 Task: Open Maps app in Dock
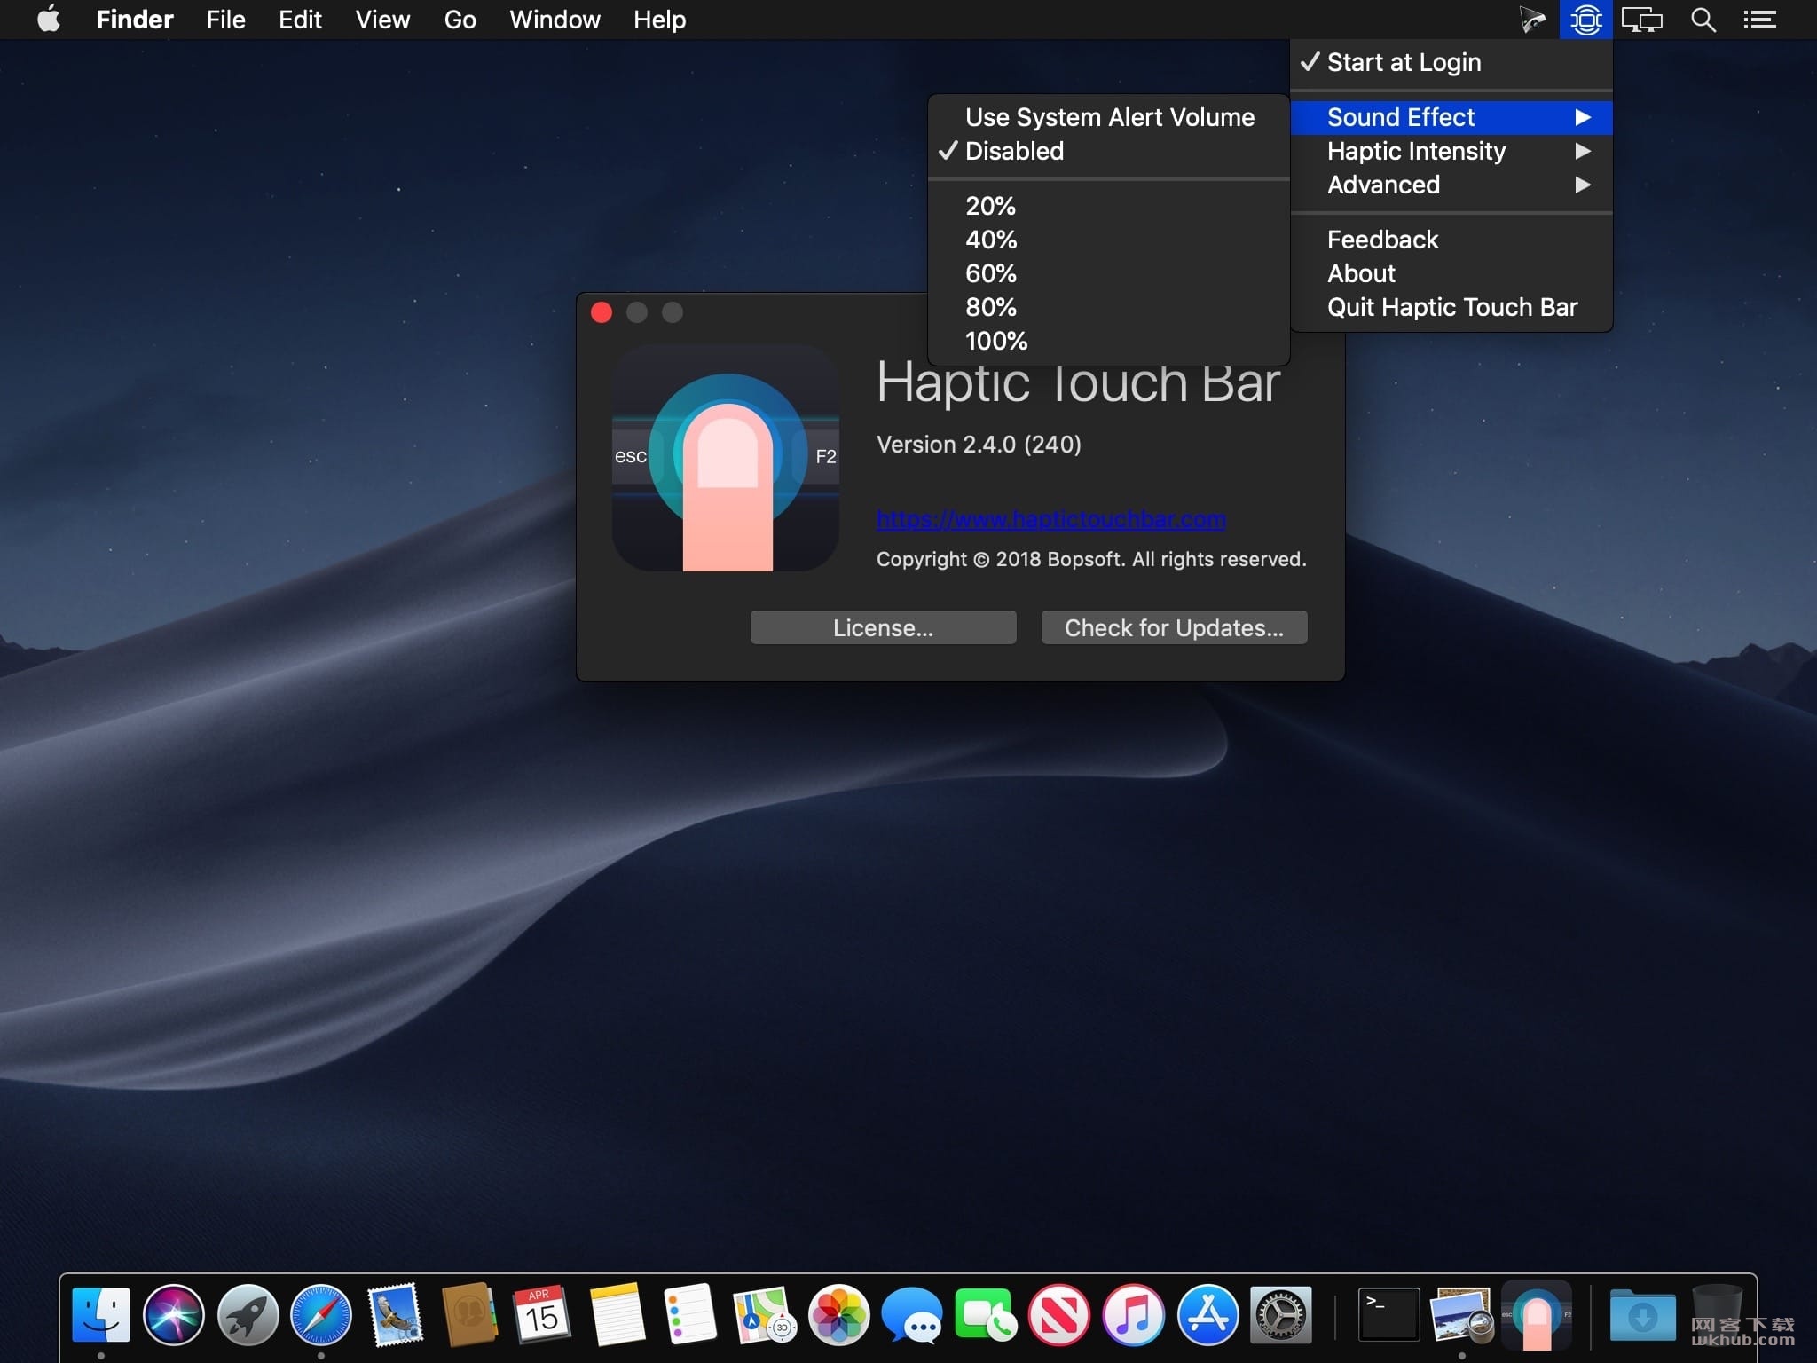(x=764, y=1314)
